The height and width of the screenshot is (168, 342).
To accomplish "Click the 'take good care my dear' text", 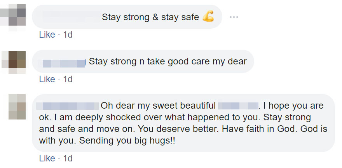I will 199,62.
